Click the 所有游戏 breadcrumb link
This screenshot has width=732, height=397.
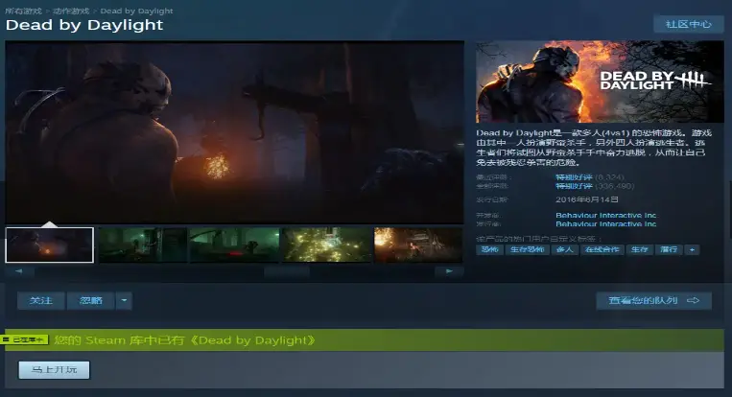[23, 11]
